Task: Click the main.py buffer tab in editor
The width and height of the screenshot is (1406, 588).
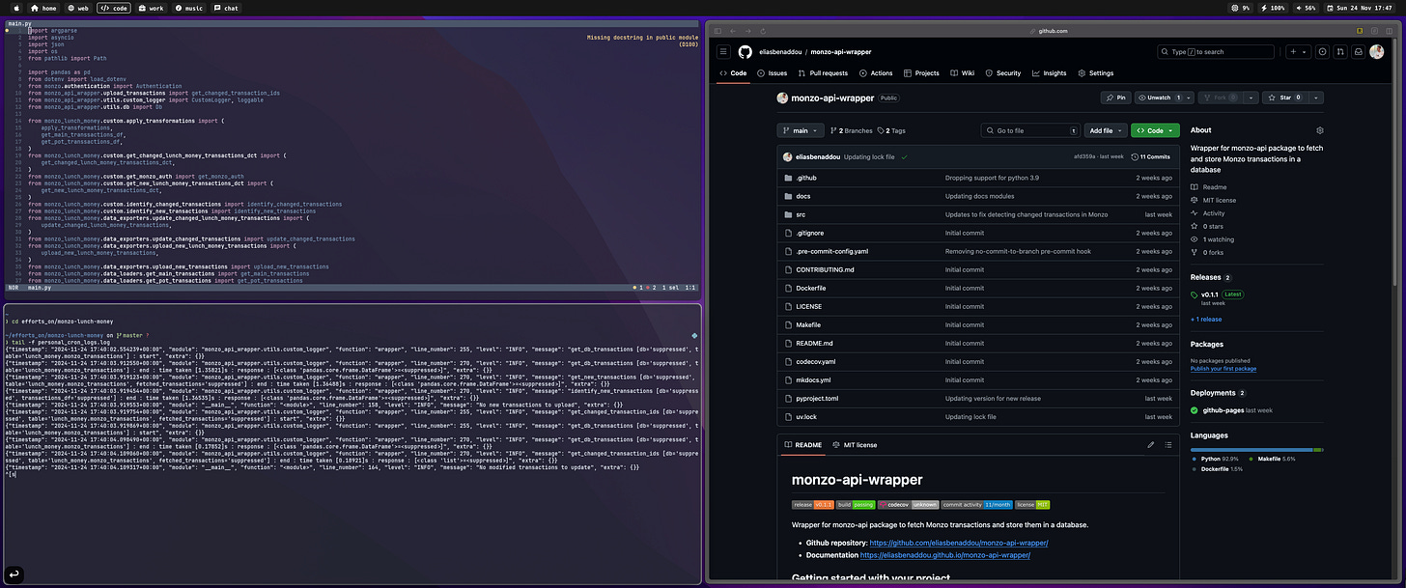Action: (21, 21)
